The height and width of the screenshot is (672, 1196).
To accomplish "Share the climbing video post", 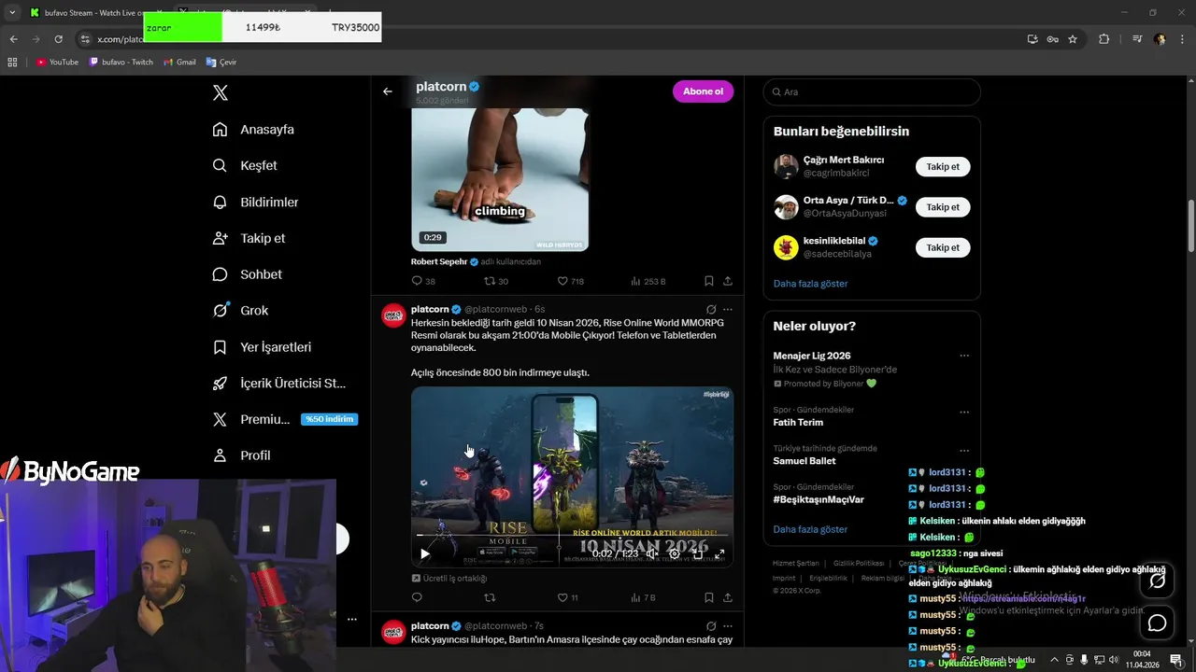I will (x=728, y=281).
